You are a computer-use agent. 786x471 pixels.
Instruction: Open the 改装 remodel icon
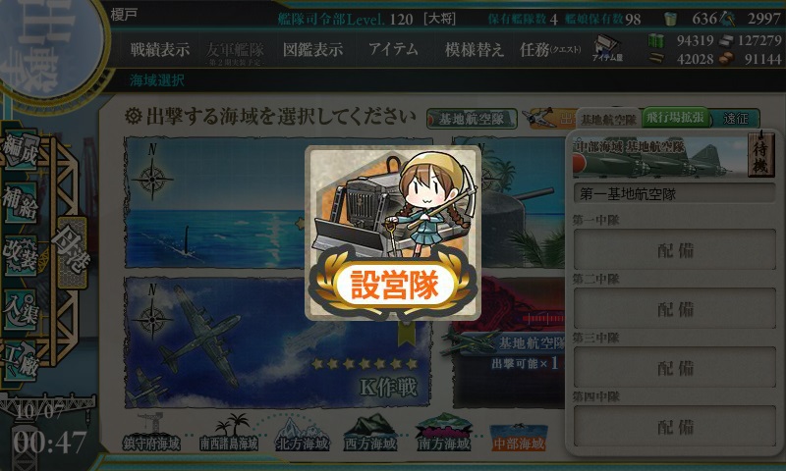coord(21,256)
